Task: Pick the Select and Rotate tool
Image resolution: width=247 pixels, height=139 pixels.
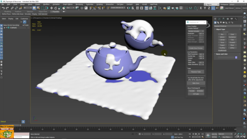Action: (x=56, y=8)
